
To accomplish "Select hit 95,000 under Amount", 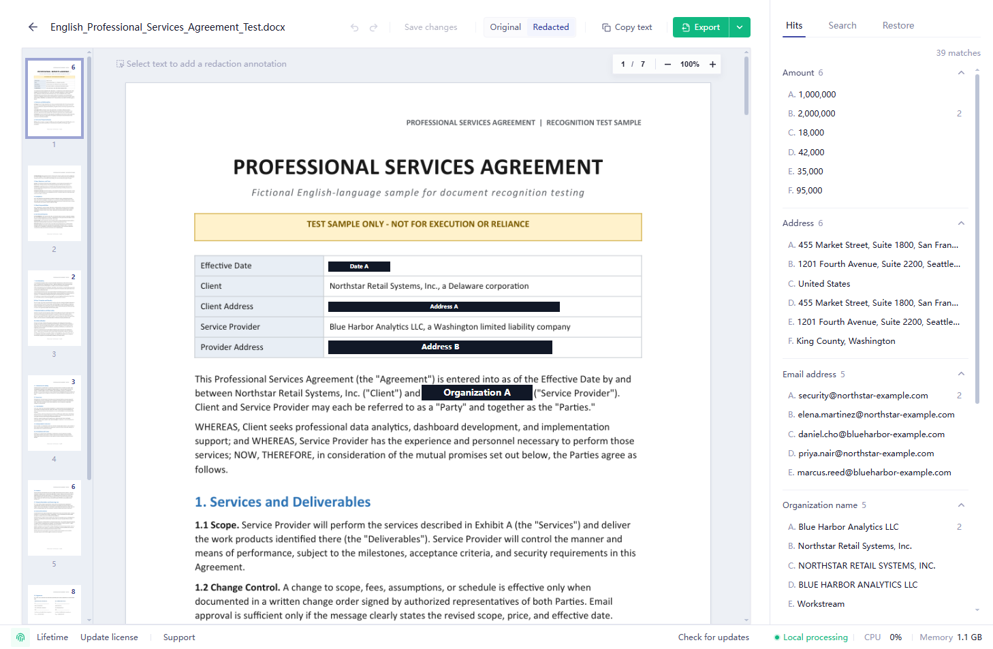I will coord(875,191).
